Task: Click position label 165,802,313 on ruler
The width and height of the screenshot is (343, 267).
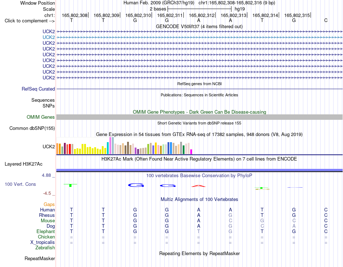Action: tap(233, 15)
